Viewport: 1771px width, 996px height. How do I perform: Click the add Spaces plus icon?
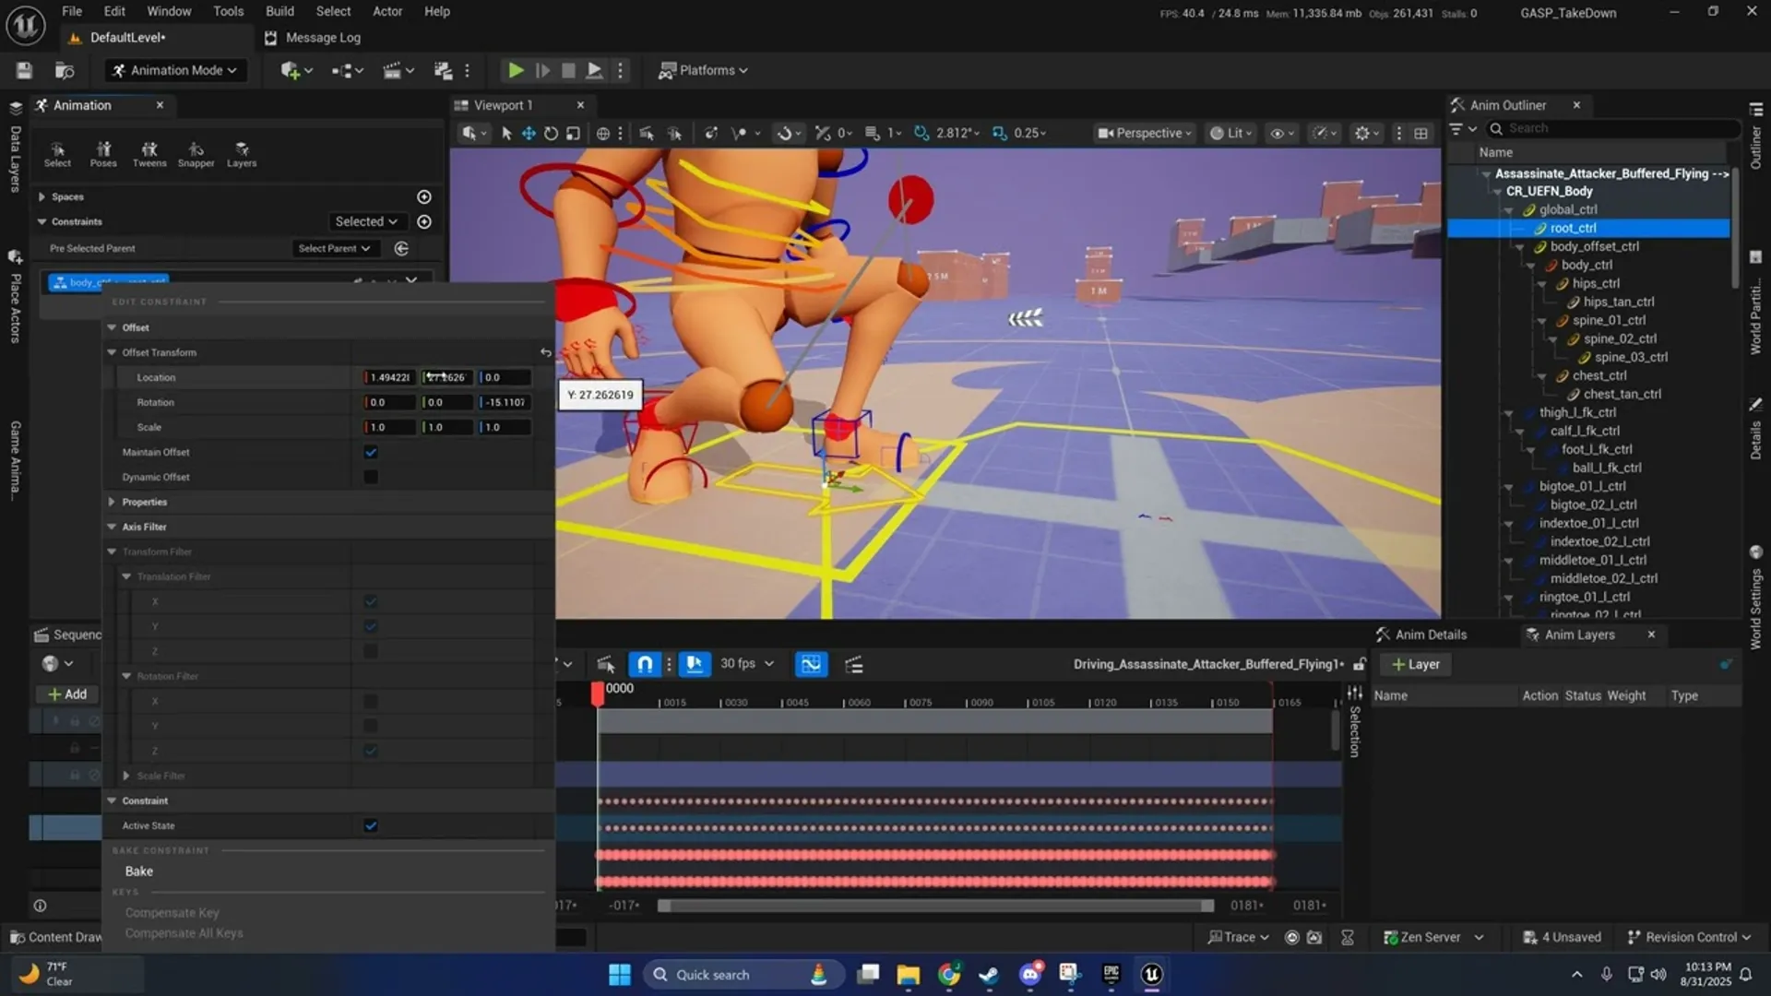(424, 196)
